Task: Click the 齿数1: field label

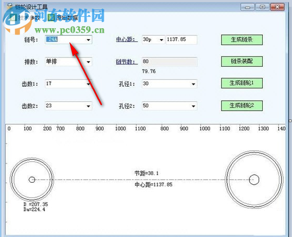Action: (x=30, y=84)
